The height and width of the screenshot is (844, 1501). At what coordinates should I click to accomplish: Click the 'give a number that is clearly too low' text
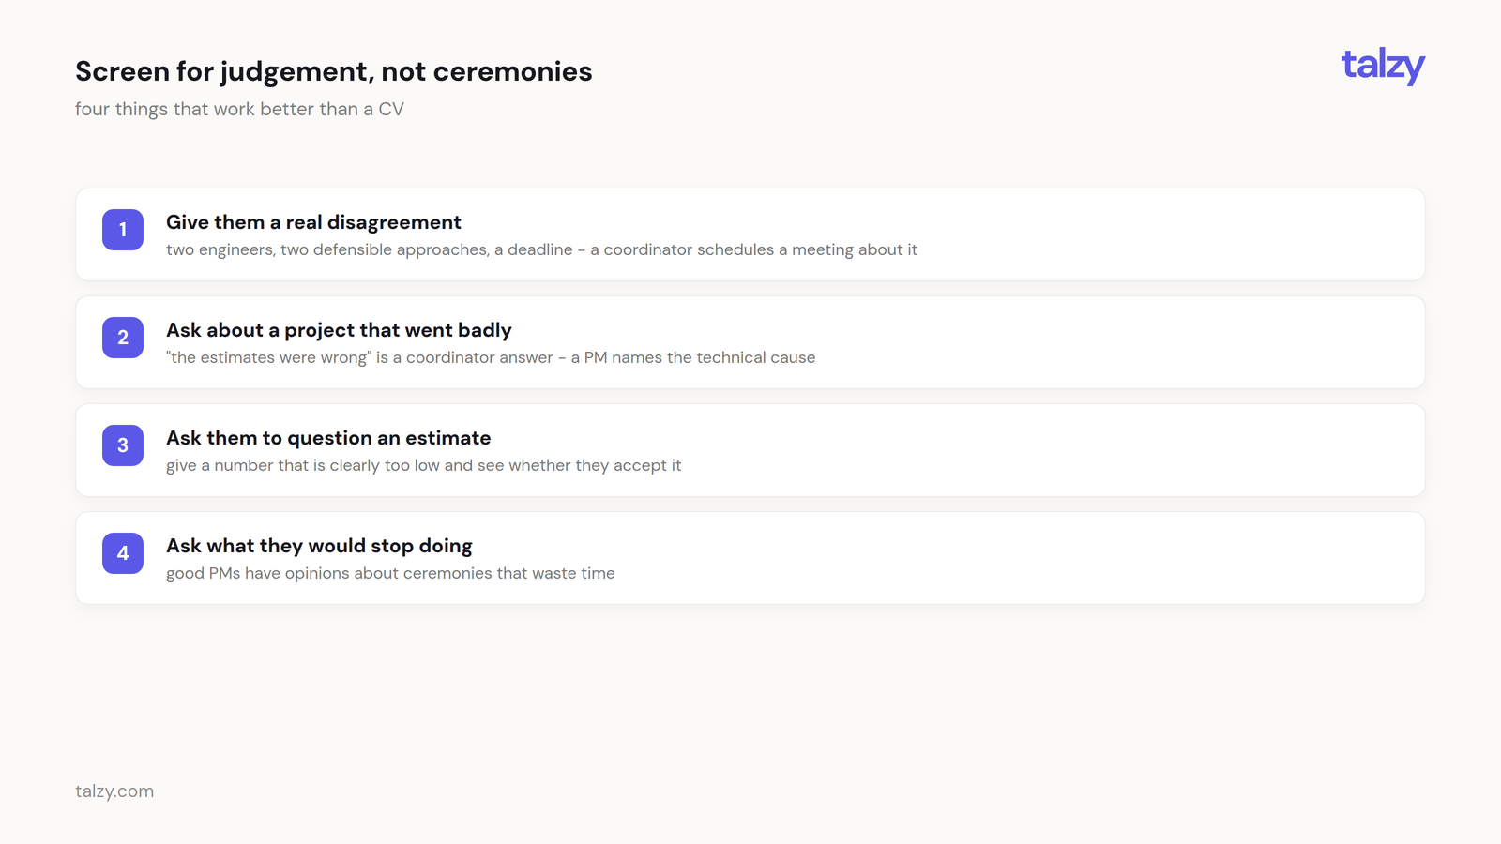click(423, 465)
